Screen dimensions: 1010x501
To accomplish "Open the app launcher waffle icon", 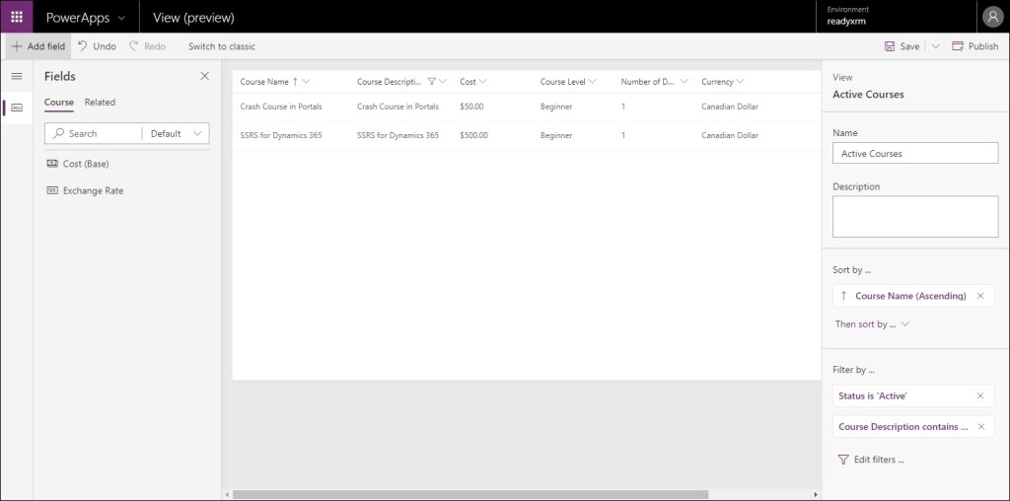I will [17, 17].
